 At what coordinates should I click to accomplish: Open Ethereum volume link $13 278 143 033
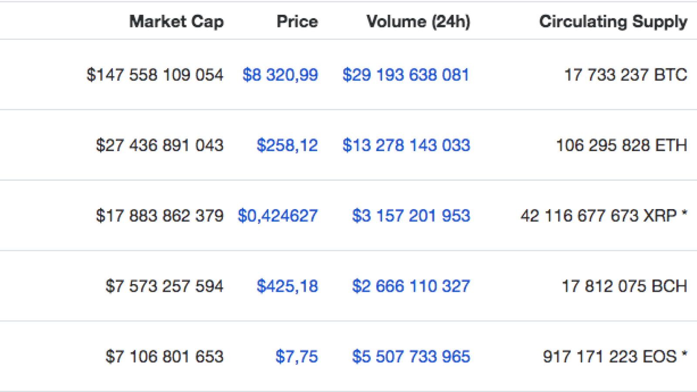(406, 145)
